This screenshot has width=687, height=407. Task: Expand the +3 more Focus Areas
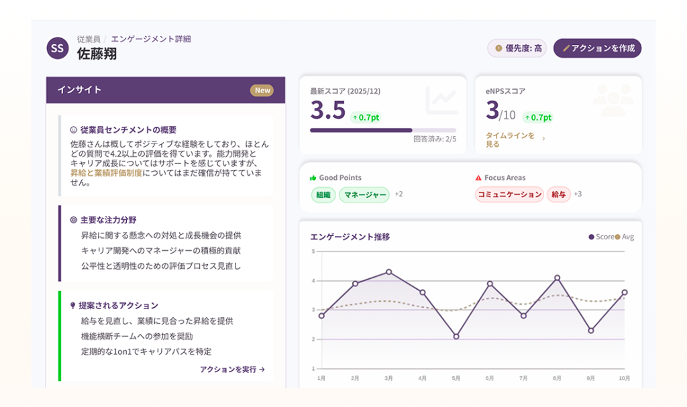coord(577,194)
